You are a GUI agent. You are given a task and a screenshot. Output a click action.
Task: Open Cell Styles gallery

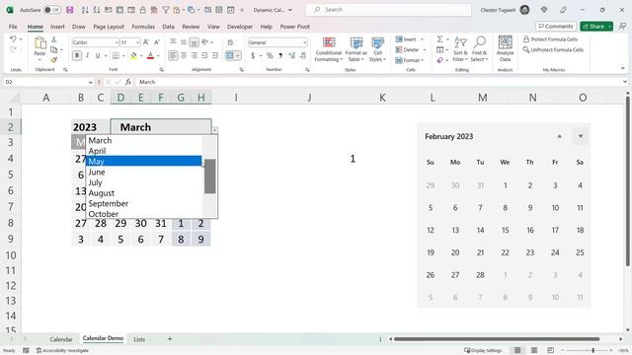pyautogui.click(x=377, y=48)
